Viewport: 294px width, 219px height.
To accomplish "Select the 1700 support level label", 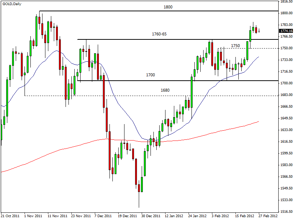I will [150, 75].
